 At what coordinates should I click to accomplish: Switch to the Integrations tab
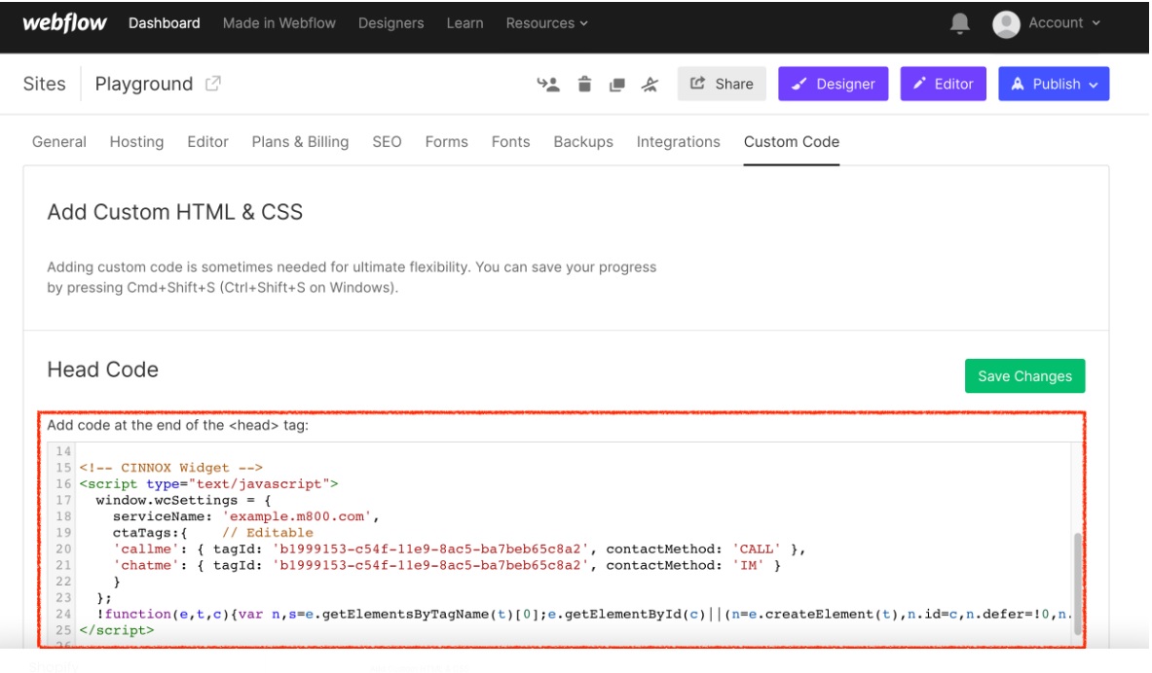tap(678, 142)
